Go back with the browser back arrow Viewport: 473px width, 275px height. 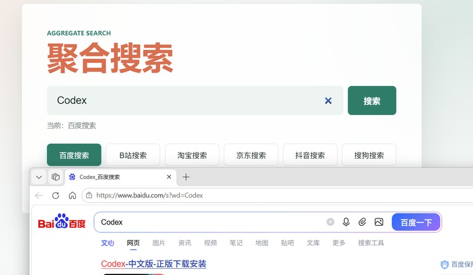click(39, 196)
